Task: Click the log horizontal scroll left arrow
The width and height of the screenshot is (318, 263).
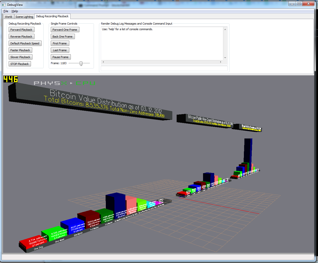Action: 103,62
